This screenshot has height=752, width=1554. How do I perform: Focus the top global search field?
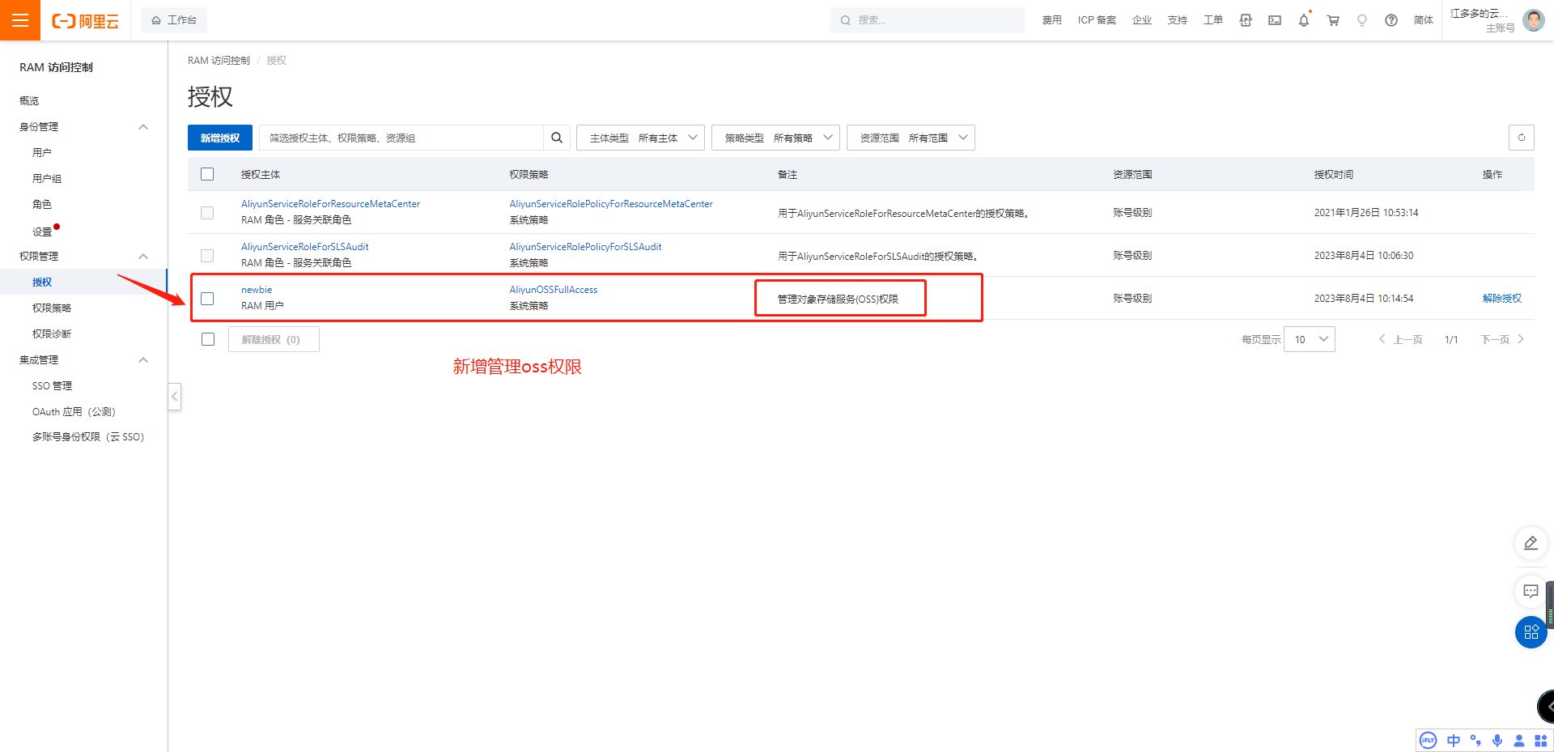coord(928,20)
